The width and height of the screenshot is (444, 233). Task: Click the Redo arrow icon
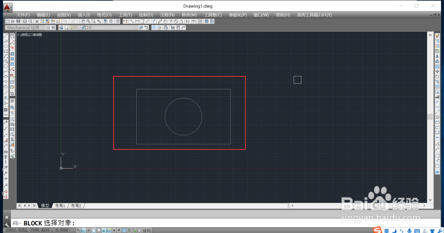pyautogui.click(x=73, y=21)
